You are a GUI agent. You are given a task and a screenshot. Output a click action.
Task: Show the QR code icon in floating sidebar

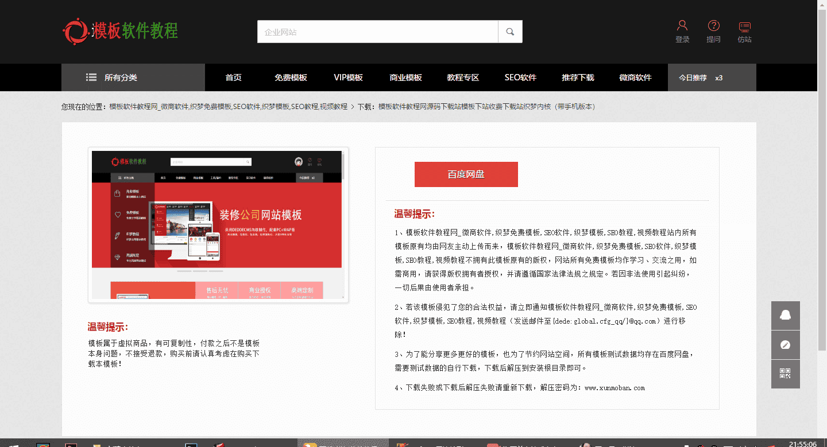786,374
